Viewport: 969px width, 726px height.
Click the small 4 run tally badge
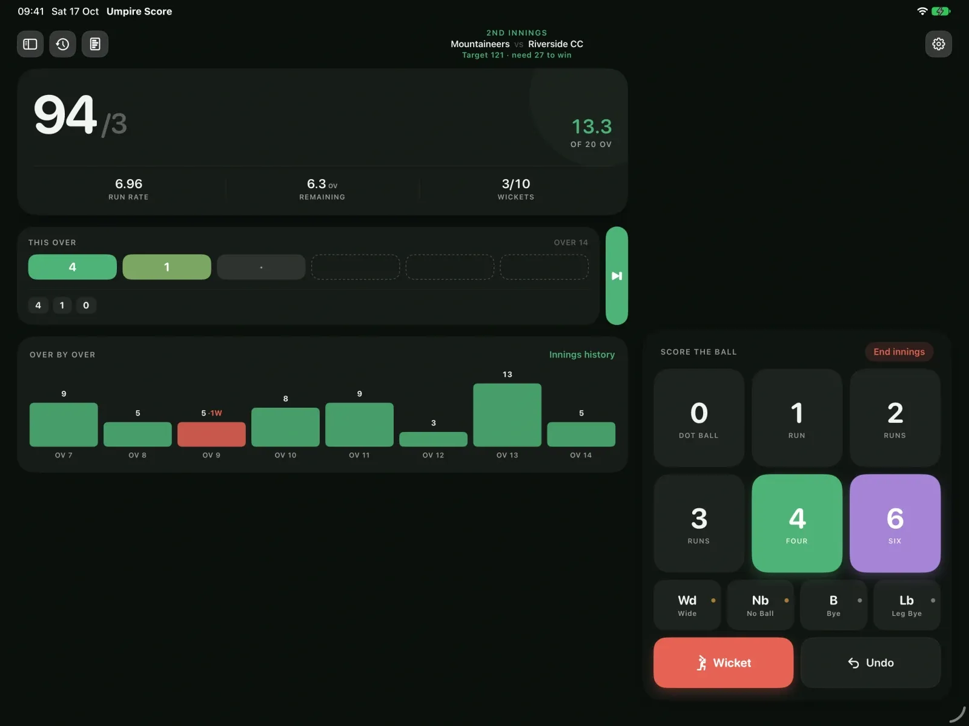(38, 305)
